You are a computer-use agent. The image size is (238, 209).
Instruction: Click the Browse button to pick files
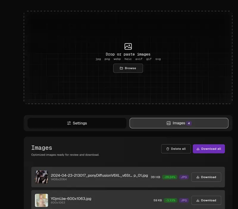pos(128,68)
